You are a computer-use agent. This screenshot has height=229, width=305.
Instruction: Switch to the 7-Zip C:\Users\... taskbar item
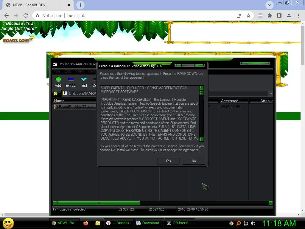click(179, 223)
